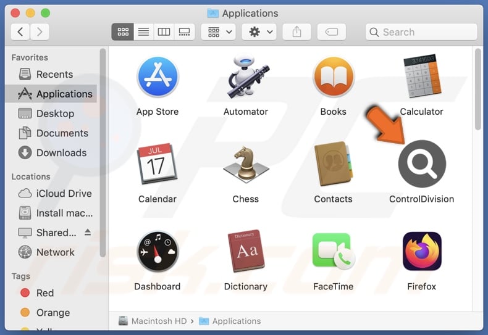
Task: Select the Firefox app icon
Action: [422, 252]
